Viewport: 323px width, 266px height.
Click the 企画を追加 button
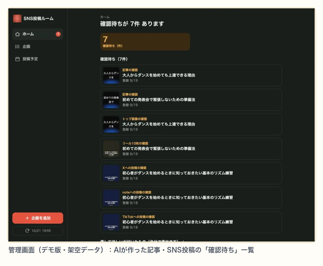pyautogui.click(x=38, y=218)
